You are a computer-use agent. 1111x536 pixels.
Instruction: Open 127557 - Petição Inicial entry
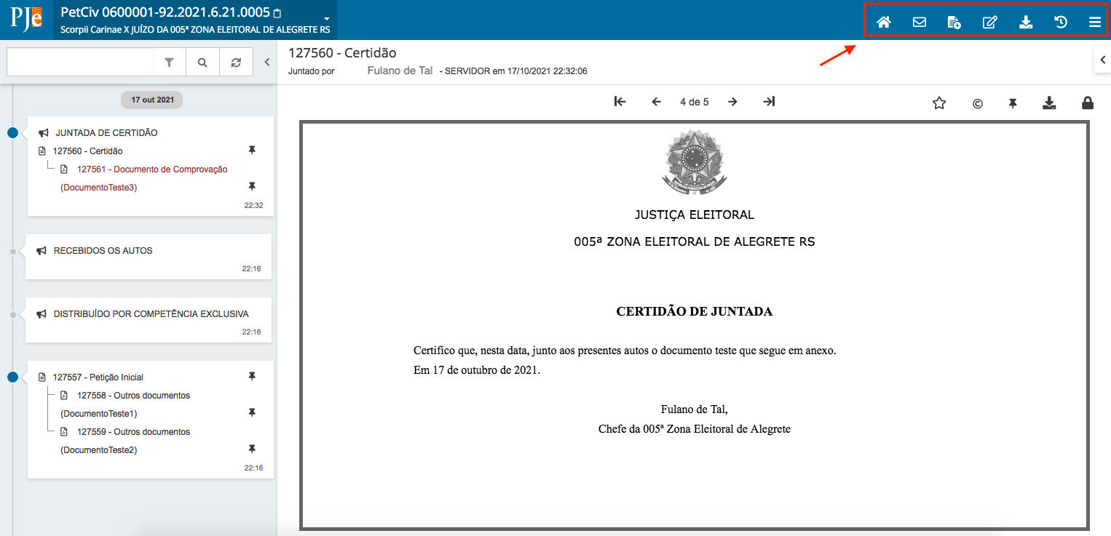(98, 377)
